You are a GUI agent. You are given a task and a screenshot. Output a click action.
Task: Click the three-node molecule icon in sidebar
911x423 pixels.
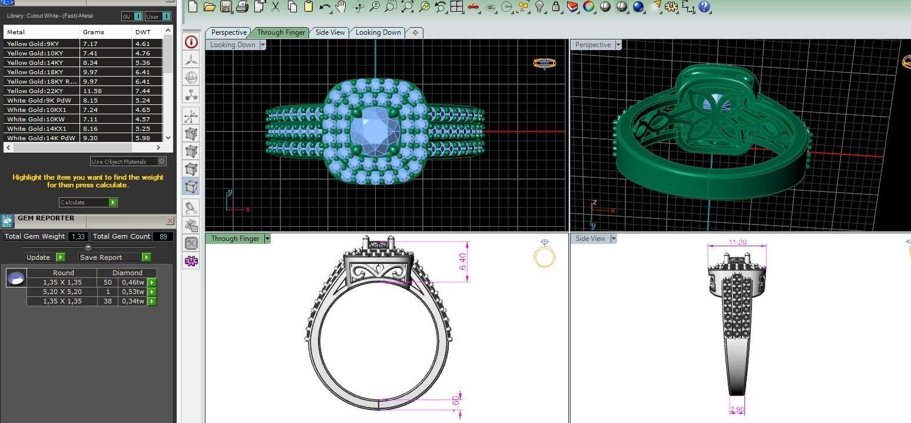coord(191,95)
